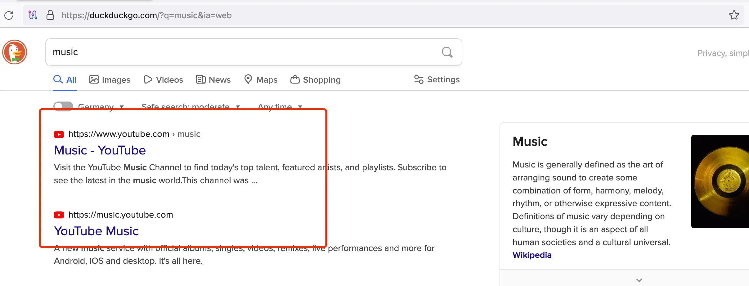Expand the Music info panel chevron

pos(639,280)
